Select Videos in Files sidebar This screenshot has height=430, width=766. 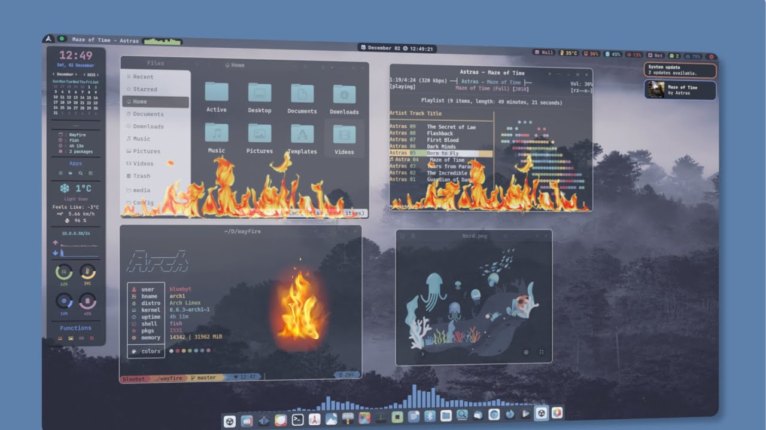click(156, 164)
